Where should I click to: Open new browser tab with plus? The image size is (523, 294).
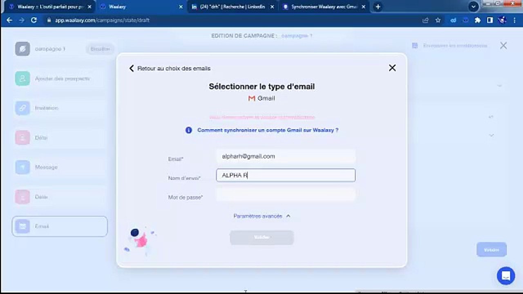378,7
